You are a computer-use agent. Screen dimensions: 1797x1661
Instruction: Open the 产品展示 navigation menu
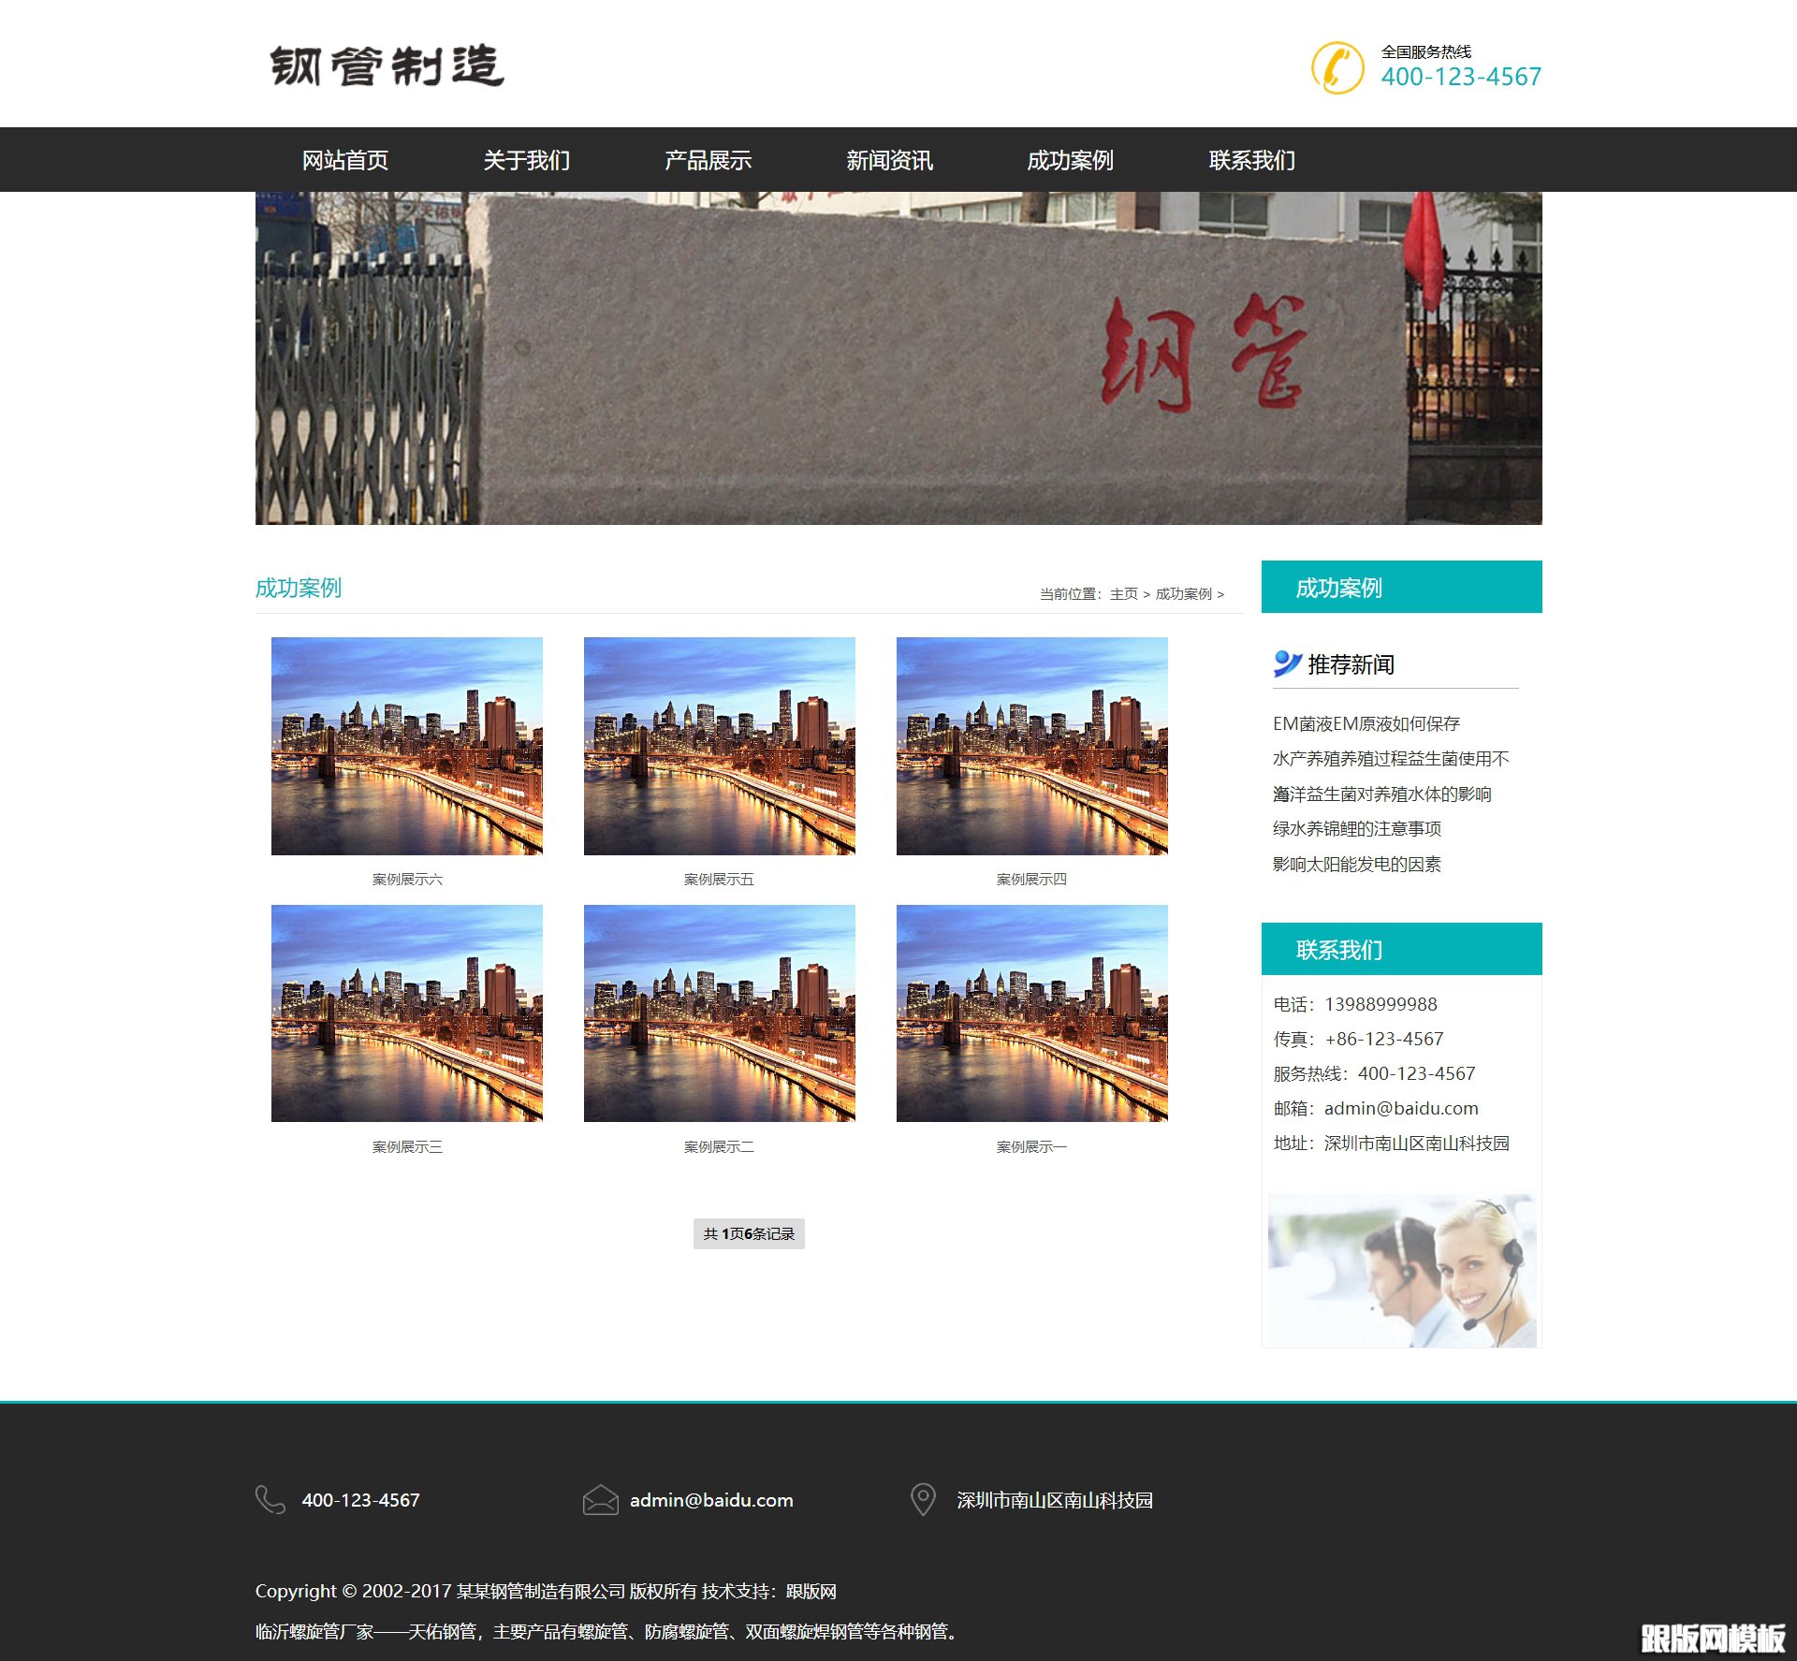click(x=708, y=160)
